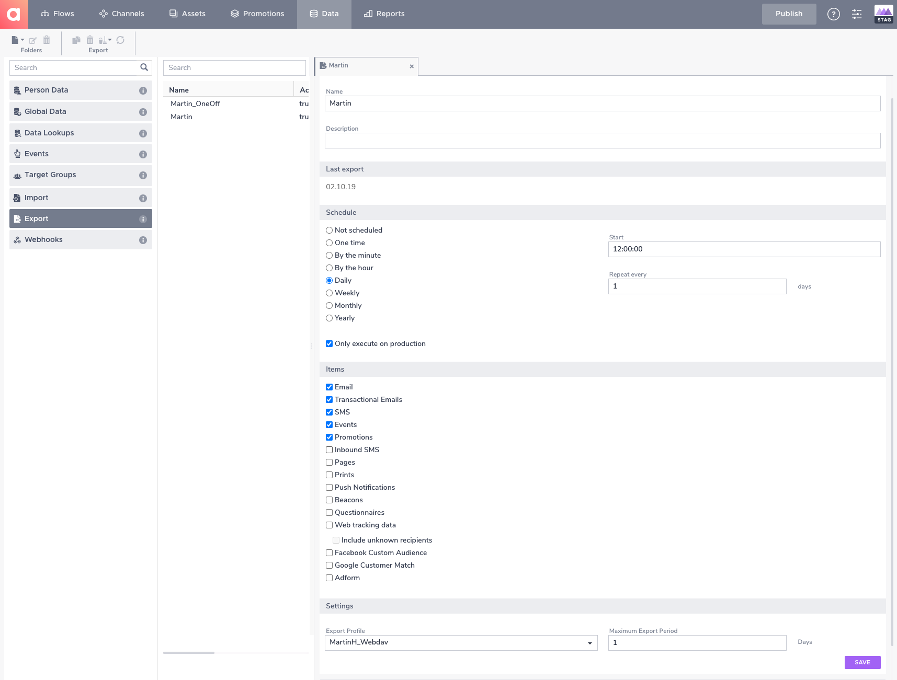Show info for Global Data
This screenshot has width=897, height=680.
click(x=143, y=112)
